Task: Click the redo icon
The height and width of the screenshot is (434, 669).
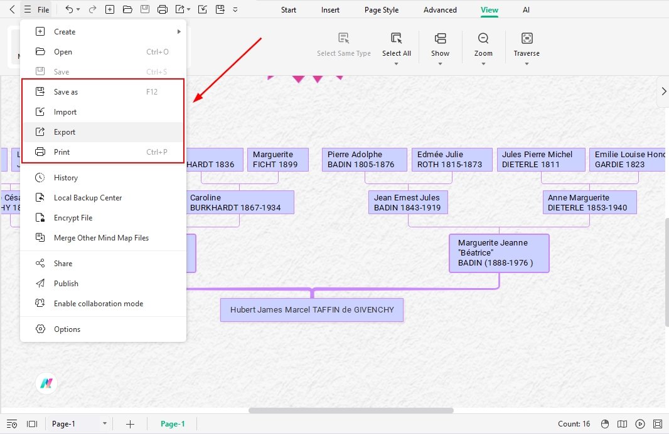Action: click(x=92, y=9)
